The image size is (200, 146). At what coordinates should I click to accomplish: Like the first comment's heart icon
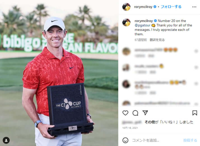(196, 51)
